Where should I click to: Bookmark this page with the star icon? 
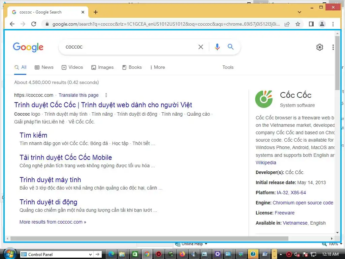click(298, 24)
